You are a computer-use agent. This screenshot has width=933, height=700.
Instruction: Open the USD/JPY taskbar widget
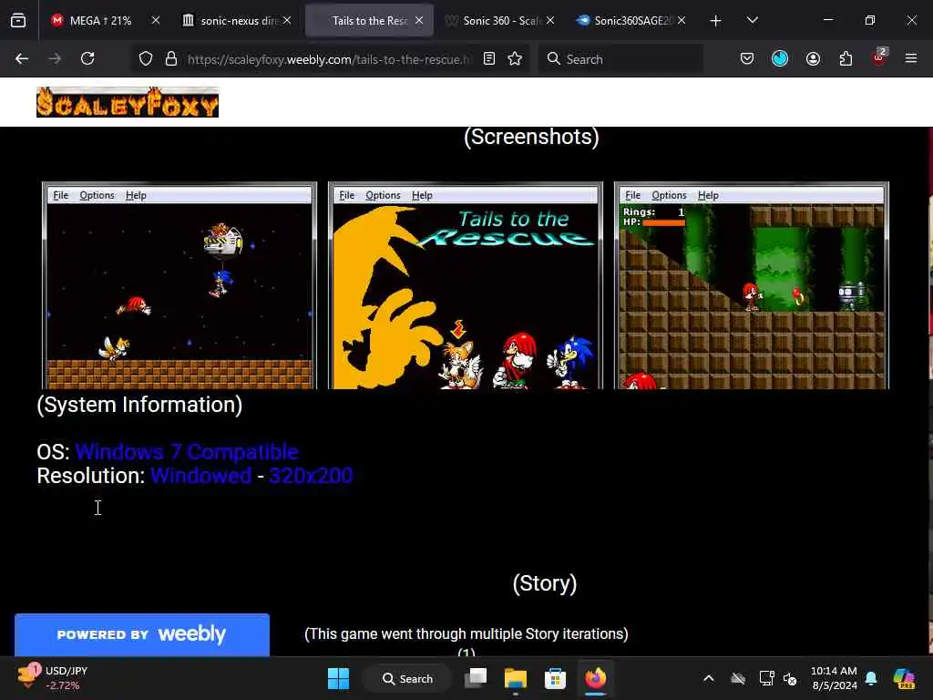(53, 678)
